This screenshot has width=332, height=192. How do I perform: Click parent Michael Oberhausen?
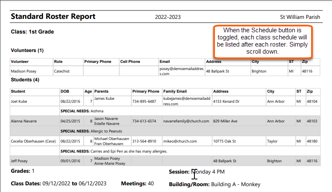[x=112, y=139]
